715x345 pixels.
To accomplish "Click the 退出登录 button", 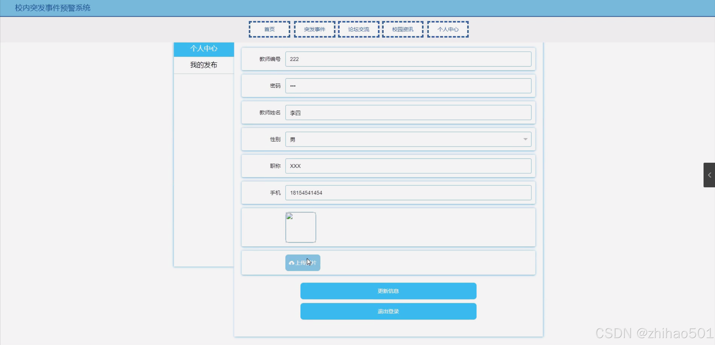I will (x=388, y=311).
